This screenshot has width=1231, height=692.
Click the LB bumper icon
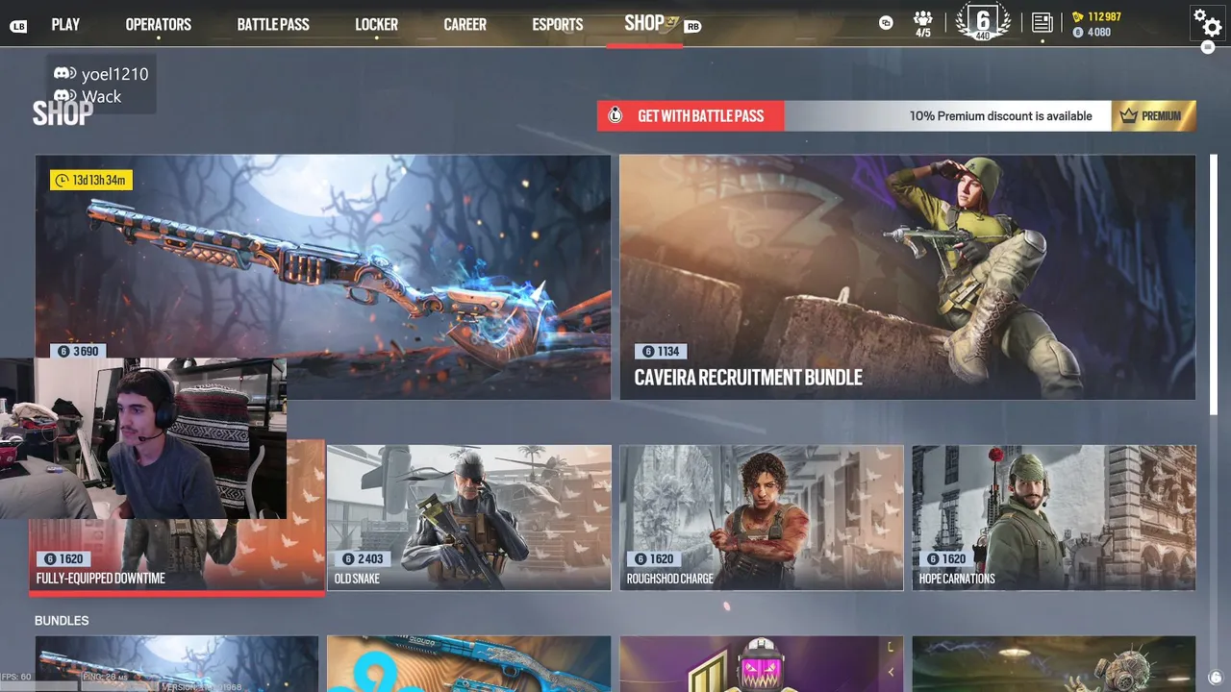(18, 26)
